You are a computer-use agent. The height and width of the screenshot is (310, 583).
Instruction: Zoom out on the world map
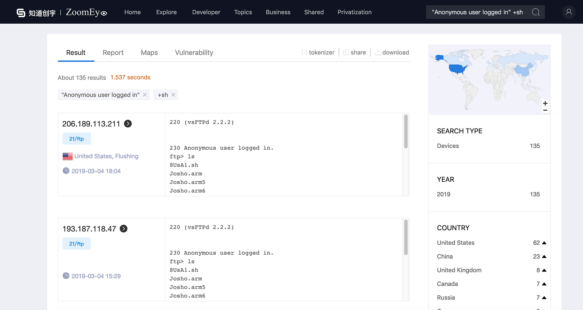(x=545, y=110)
